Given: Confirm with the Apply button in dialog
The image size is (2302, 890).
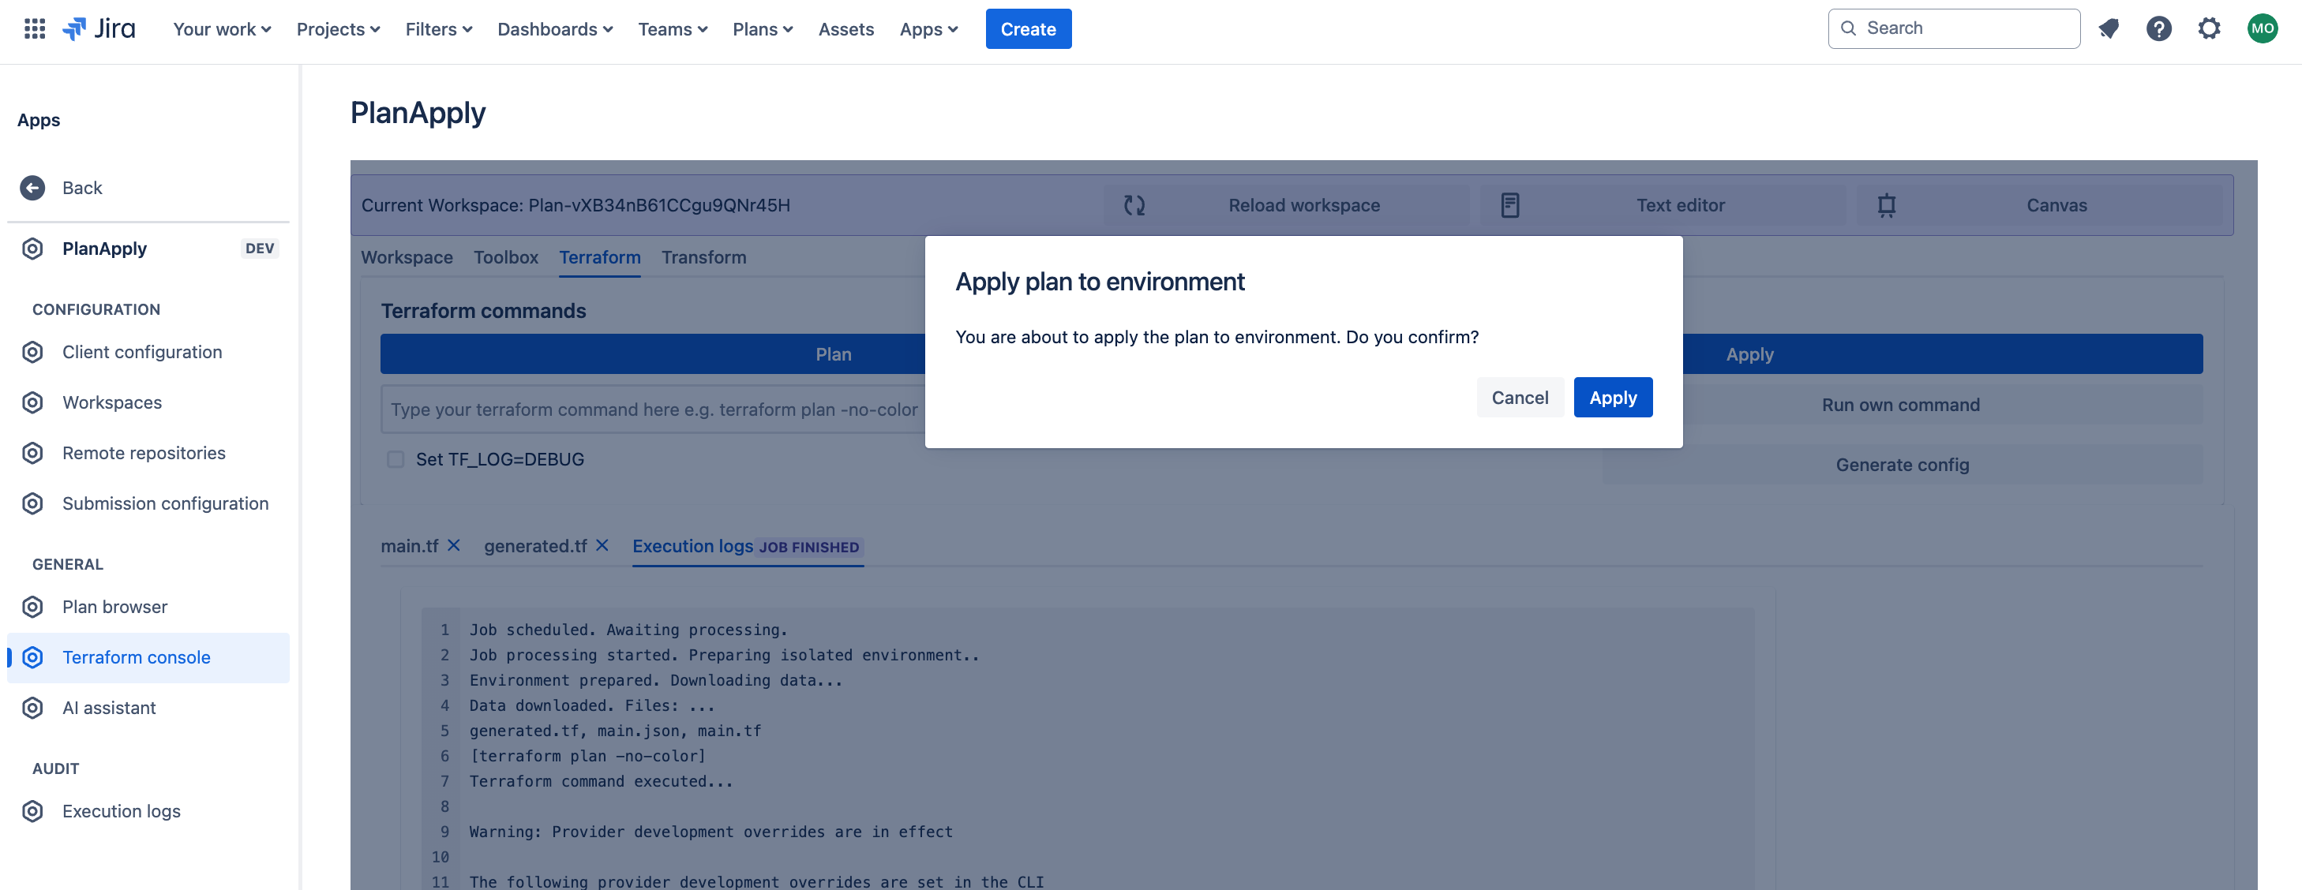Looking at the screenshot, I should pyautogui.click(x=1612, y=398).
